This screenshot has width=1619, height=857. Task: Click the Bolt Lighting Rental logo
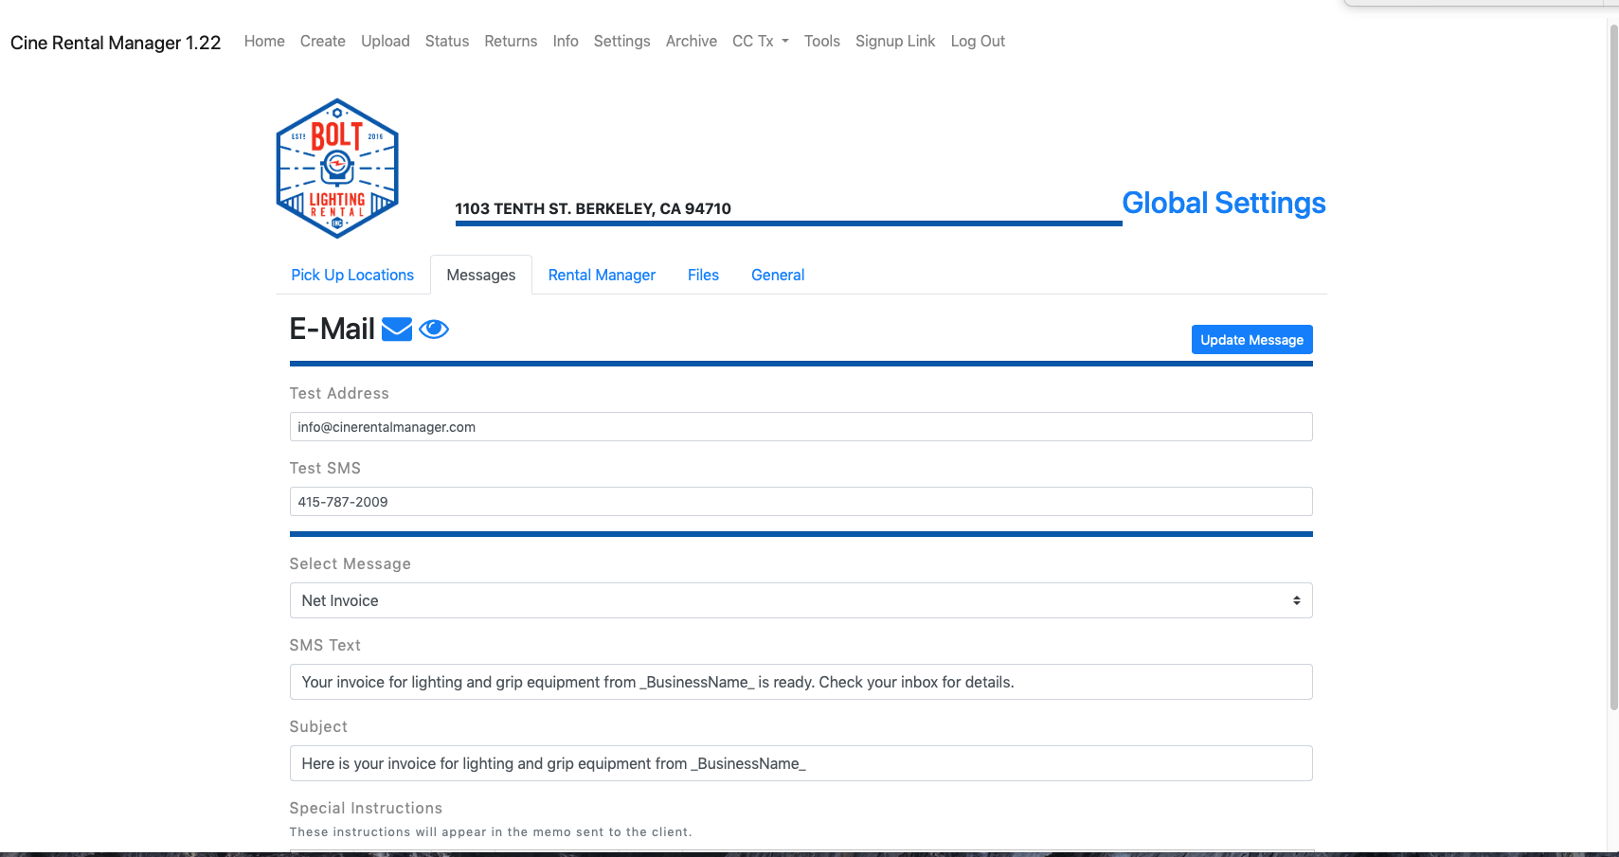click(337, 169)
